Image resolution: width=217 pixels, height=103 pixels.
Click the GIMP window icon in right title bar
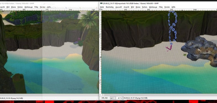pos(101,3)
